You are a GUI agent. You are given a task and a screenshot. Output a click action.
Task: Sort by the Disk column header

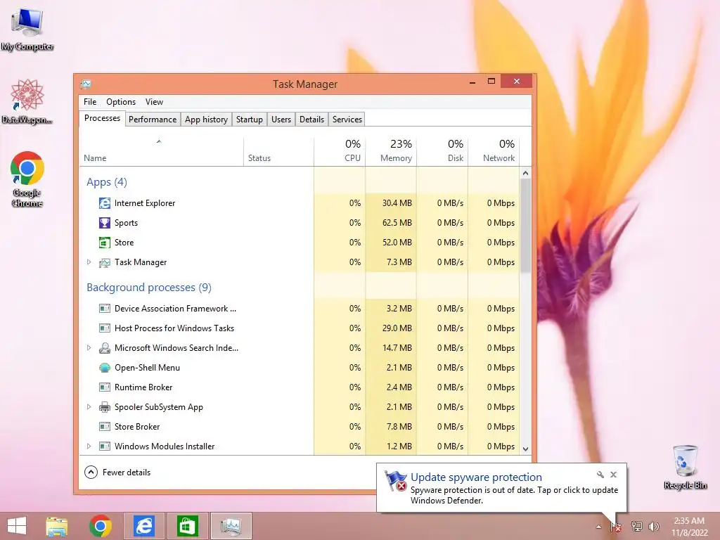click(443, 152)
